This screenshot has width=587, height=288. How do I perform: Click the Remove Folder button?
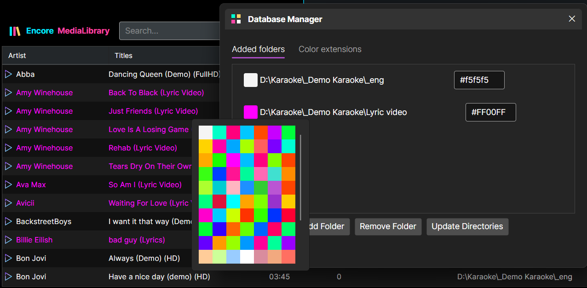pyautogui.click(x=388, y=226)
